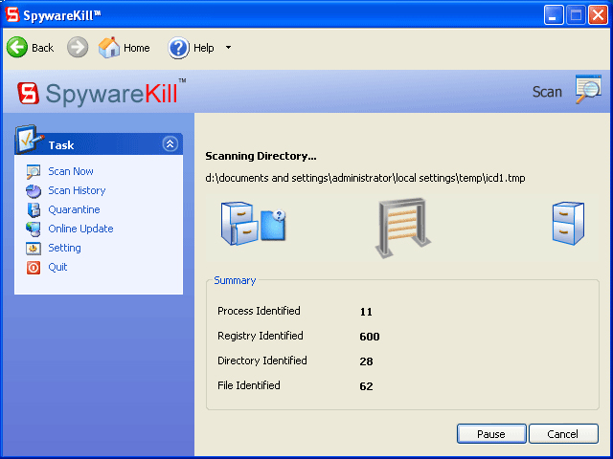Click the Home label in toolbar
Image resolution: width=613 pixels, height=459 pixels.
(x=136, y=48)
